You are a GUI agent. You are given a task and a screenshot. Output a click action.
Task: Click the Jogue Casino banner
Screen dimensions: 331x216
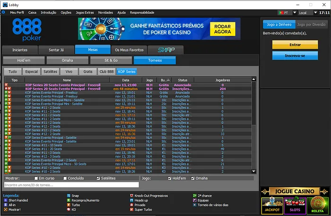(x=295, y=191)
